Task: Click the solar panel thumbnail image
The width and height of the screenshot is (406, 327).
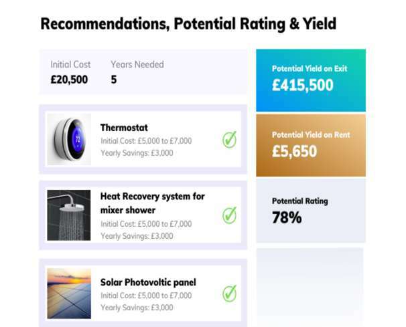Action: click(69, 293)
